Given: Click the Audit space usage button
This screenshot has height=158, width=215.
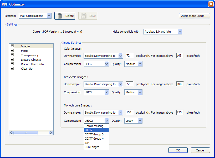Looking at the screenshot, I should [194, 16].
